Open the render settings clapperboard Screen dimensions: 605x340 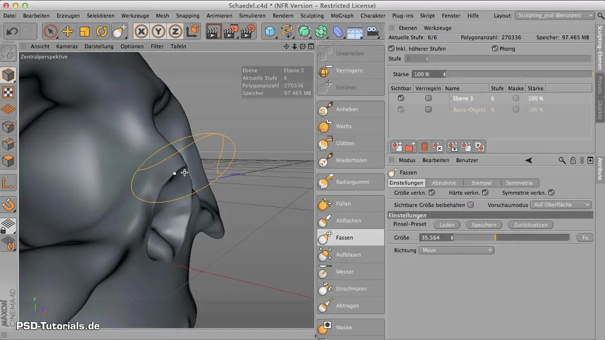pos(248,32)
